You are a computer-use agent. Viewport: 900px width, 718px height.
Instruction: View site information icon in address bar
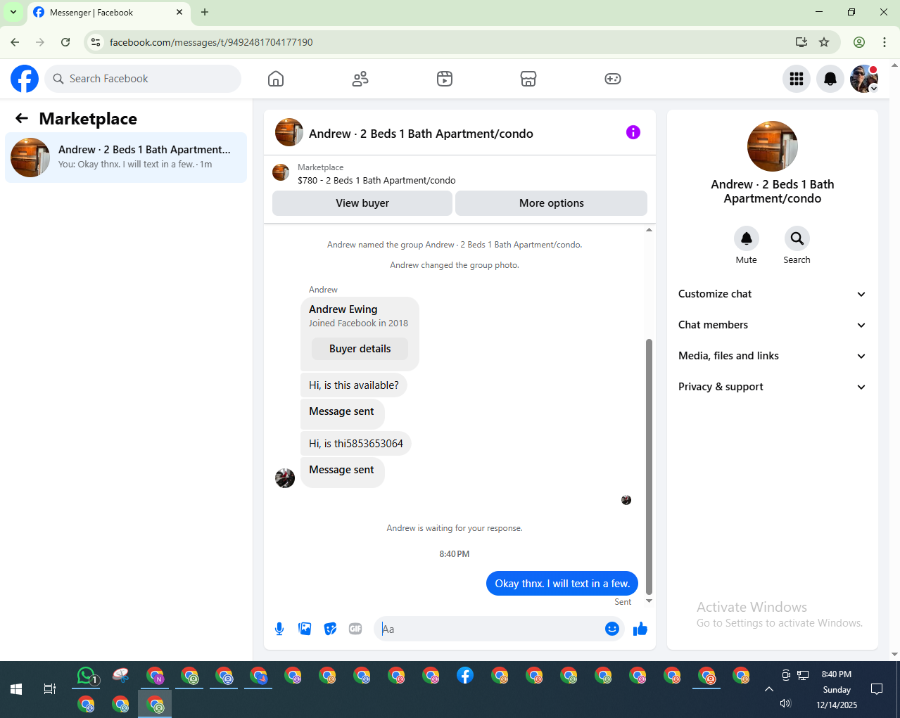96,42
